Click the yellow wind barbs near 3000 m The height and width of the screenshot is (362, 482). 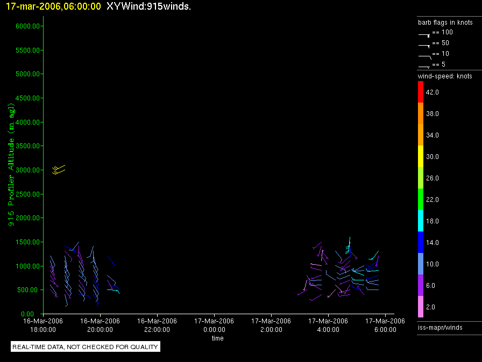click(x=59, y=170)
